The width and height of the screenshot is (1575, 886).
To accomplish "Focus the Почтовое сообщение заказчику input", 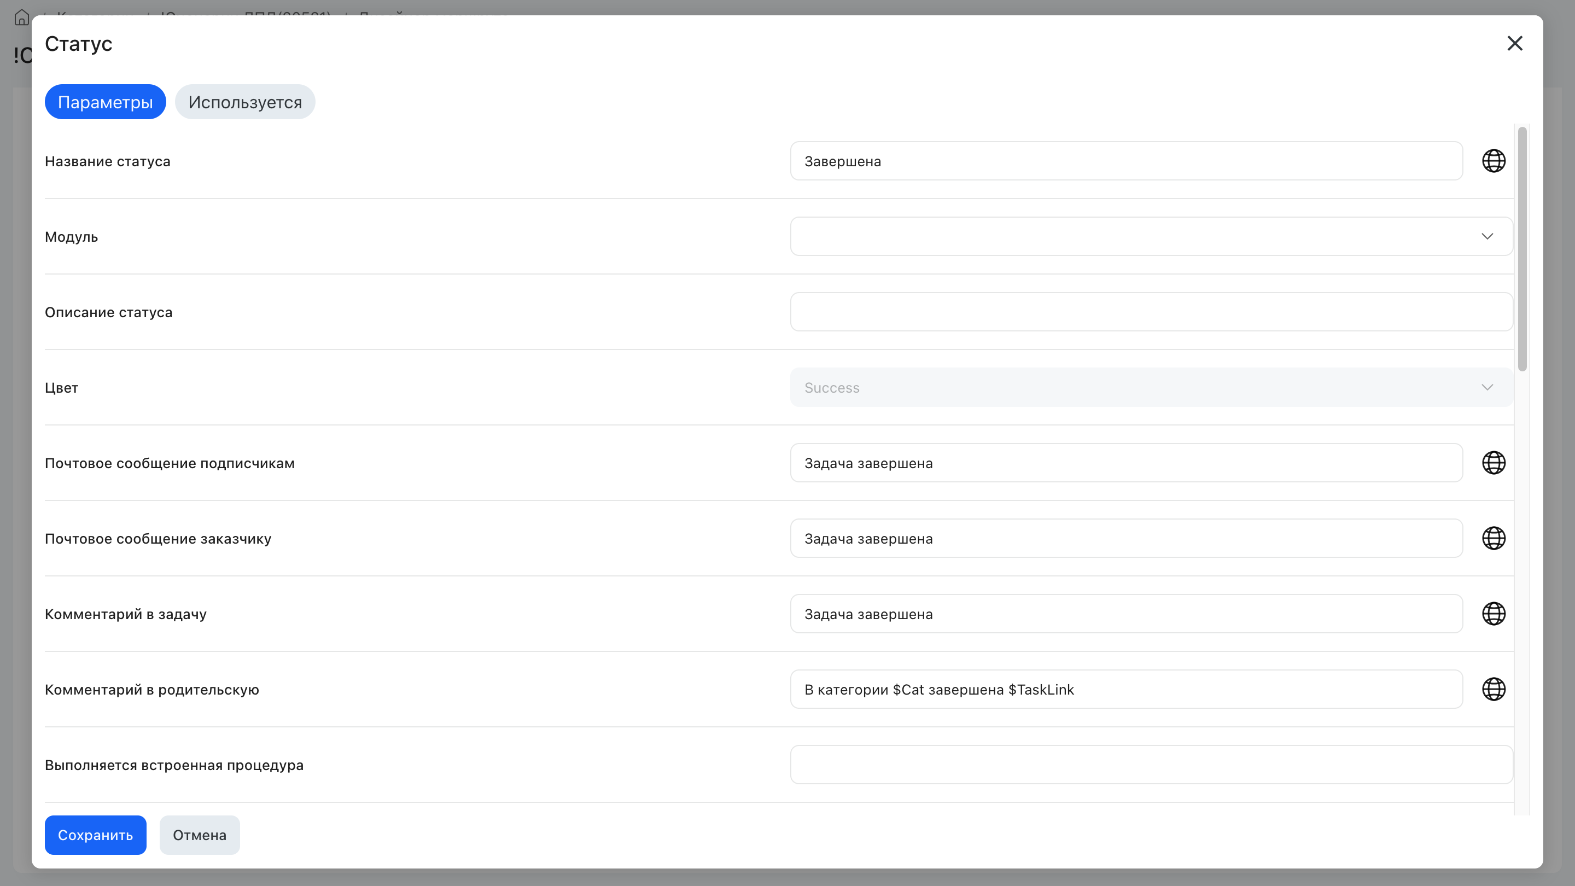I will pos(1126,538).
